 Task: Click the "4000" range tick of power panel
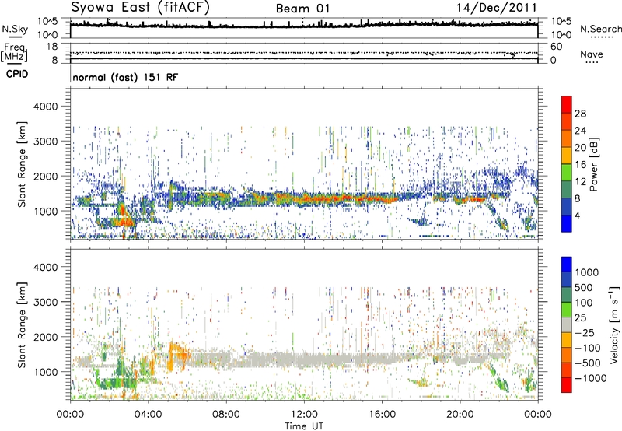(45, 107)
